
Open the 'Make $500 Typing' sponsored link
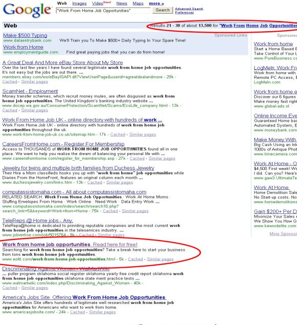[25, 35]
